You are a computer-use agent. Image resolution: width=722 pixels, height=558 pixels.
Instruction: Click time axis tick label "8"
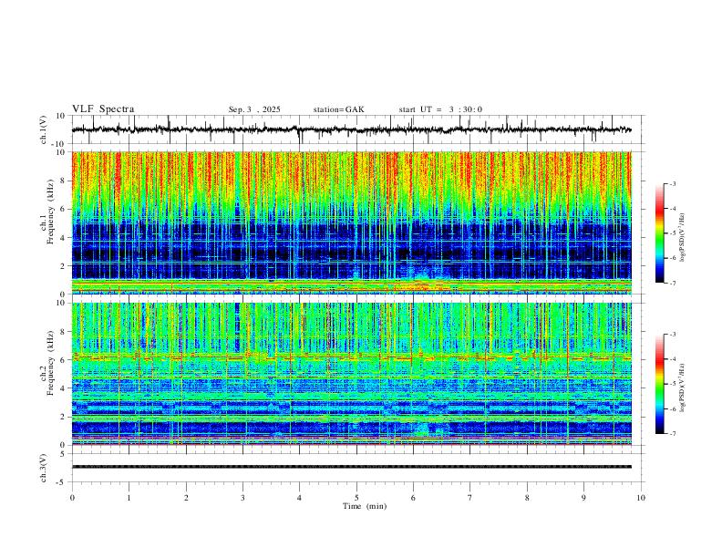(527, 498)
